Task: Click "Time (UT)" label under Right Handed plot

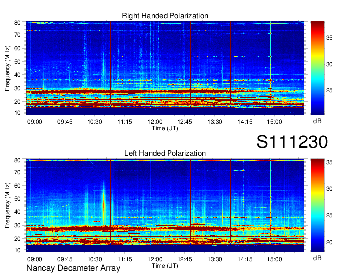Action: [165, 128]
